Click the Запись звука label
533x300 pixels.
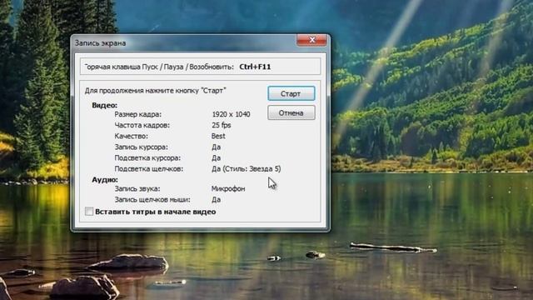coord(137,188)
